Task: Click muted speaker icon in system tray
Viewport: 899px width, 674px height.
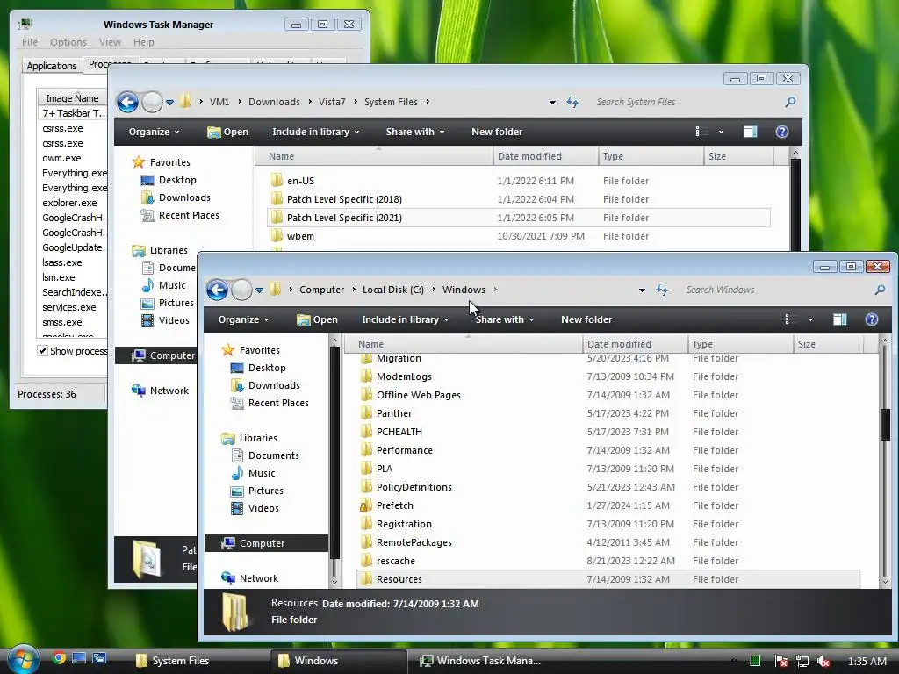Action: 823,662
